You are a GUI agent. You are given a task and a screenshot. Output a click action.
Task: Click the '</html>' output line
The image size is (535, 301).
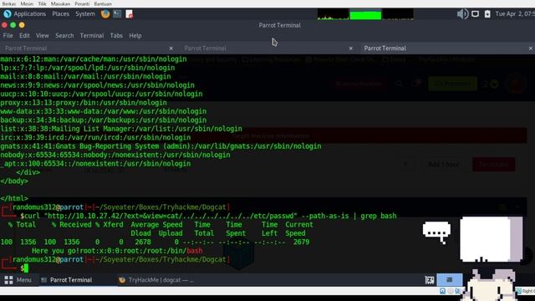14,198
